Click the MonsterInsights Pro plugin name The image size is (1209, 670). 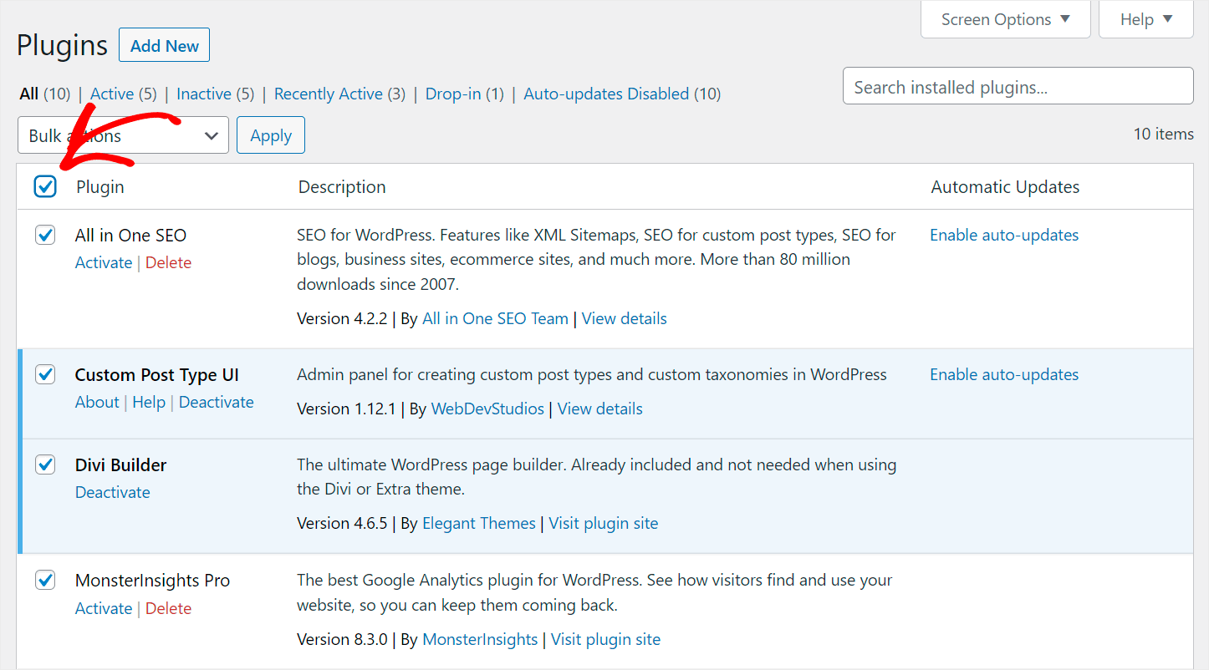152,580
